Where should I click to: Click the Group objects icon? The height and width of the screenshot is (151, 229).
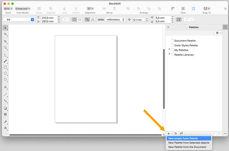pos(39,9)
